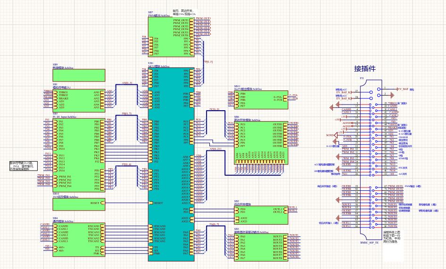The height and width of the screenshot is (269, 446).
Task: Select the PJ1 connector body
Action: tap(371, 160)
